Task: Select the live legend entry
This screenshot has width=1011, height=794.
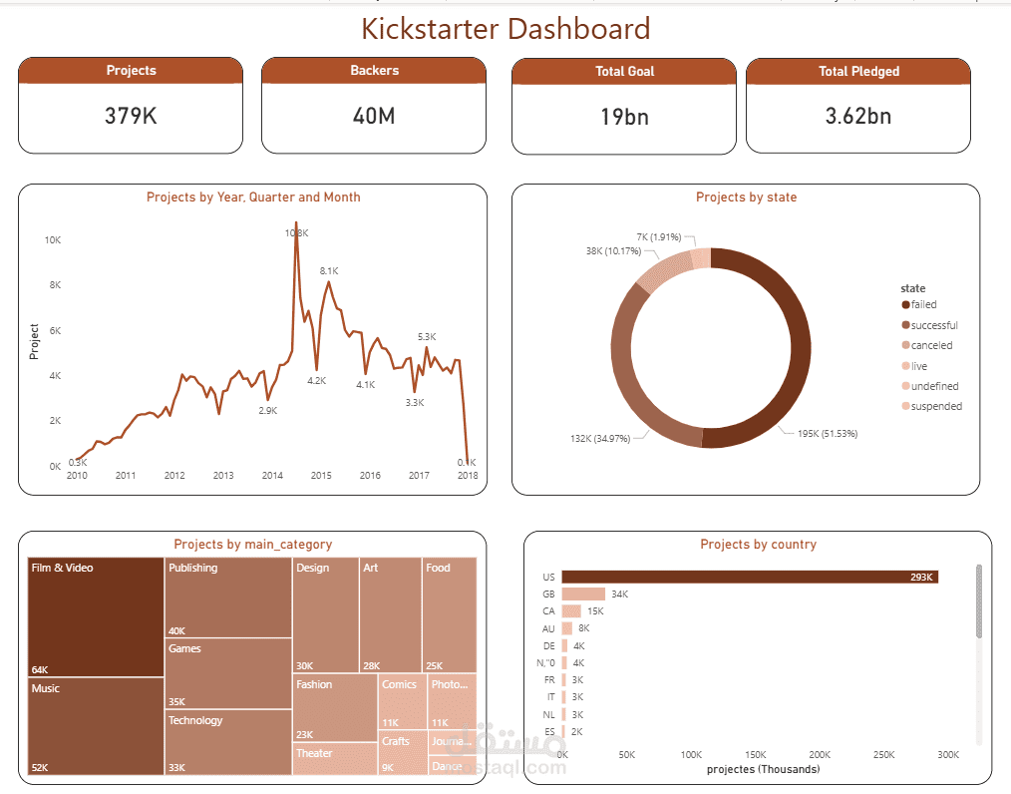Action: tap(914, 366)
